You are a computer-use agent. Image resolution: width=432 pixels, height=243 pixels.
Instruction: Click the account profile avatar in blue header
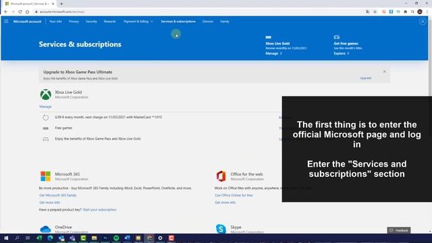click(423, 22)
